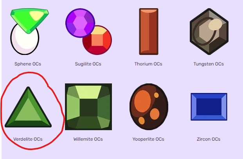Click the beige highlight on Tungsten gem

tap(215, 25)
